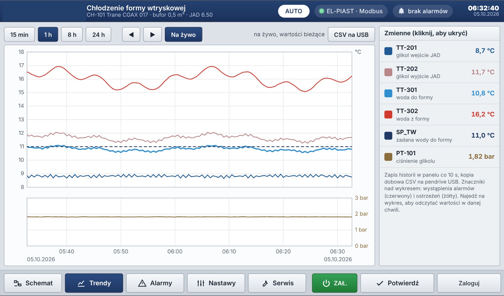Click the trend line icon in Trendy tab

click(81, 283)
